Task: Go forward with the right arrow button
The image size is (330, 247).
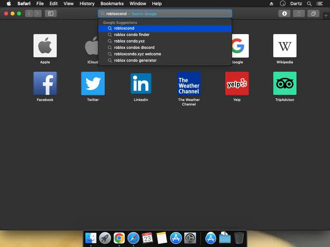Action: (37, 14)
